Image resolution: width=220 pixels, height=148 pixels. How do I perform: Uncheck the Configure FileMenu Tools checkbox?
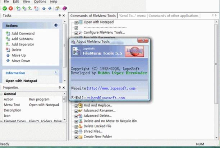[76, 33]
